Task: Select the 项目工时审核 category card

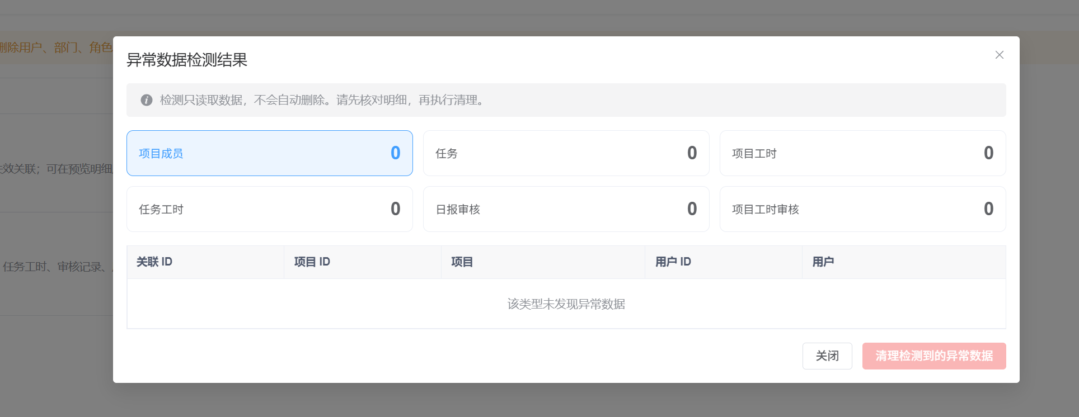Action: pyautogui.click(x=863, y=209)
